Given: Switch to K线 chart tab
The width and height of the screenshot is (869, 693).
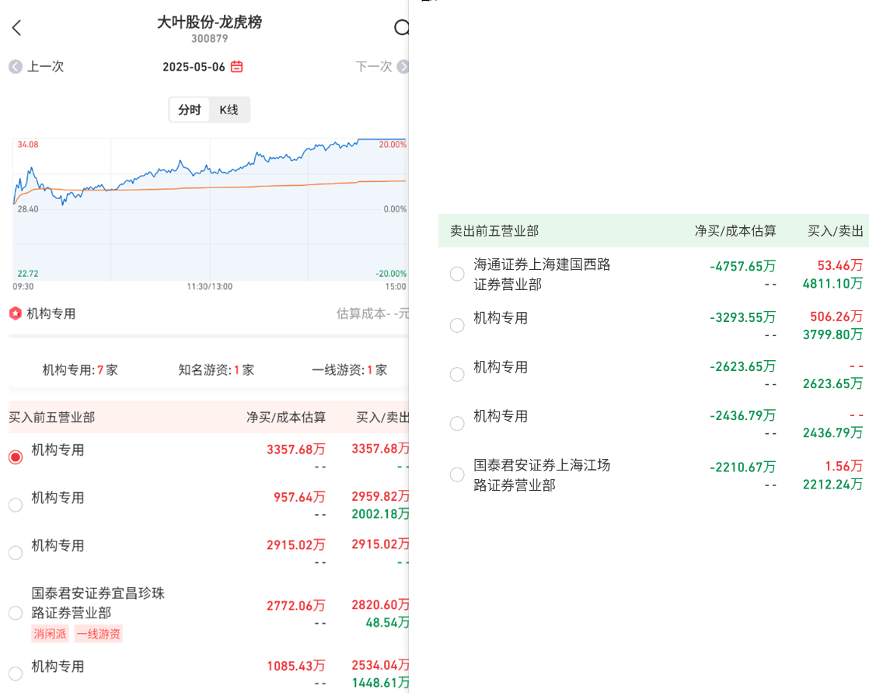Looking at the screenshot, I should (229, 110).
